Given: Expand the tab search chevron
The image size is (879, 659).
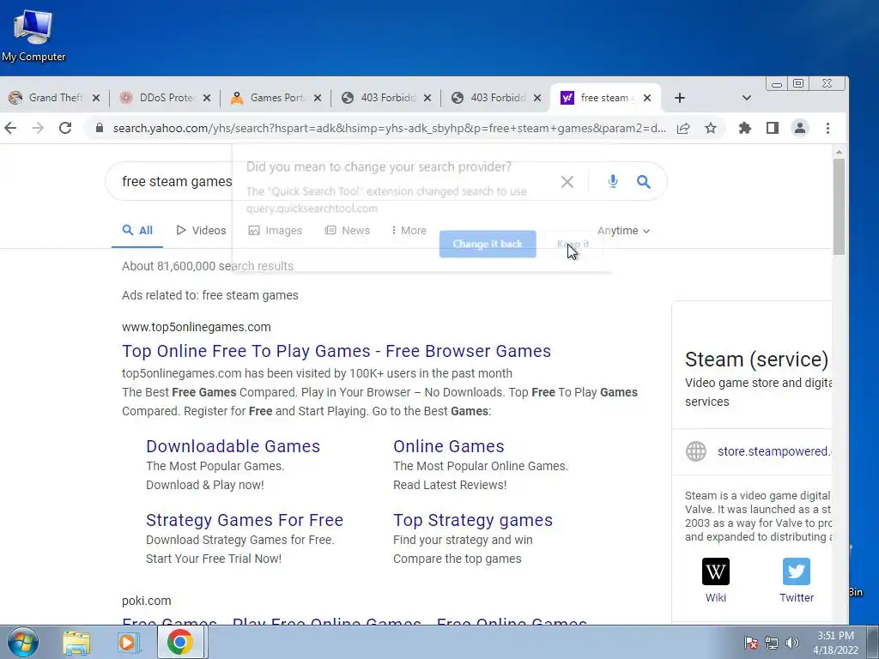Looking at the screenshot, I should point(746,98).
